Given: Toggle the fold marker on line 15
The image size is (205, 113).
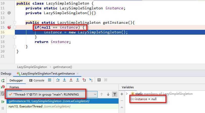Looking at the screenshot, I should pyautogui.click(x=15, y=27).
